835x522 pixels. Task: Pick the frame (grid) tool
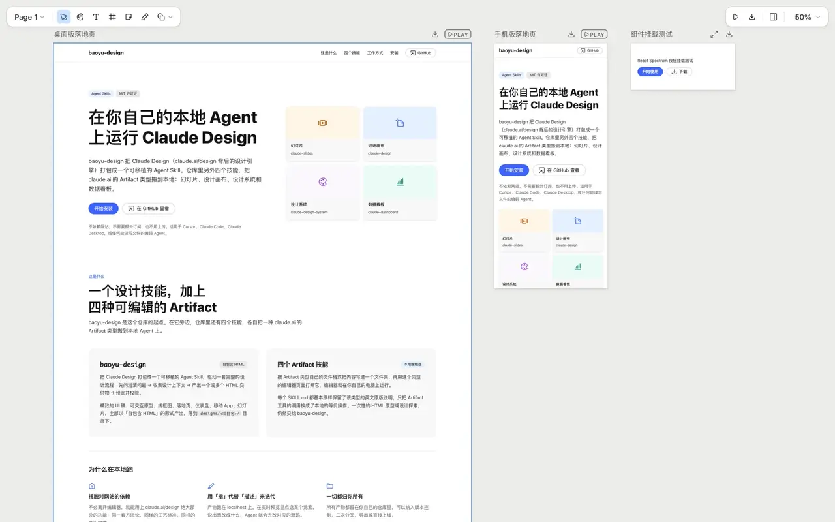[x=112, y=17]
